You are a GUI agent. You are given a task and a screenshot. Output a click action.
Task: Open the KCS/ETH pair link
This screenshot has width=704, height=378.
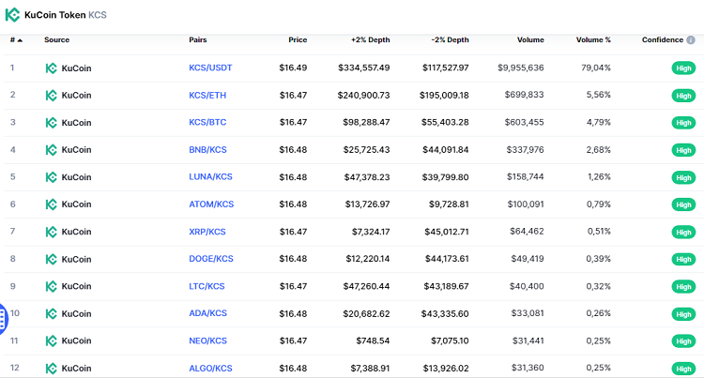(x=207, y=96)
